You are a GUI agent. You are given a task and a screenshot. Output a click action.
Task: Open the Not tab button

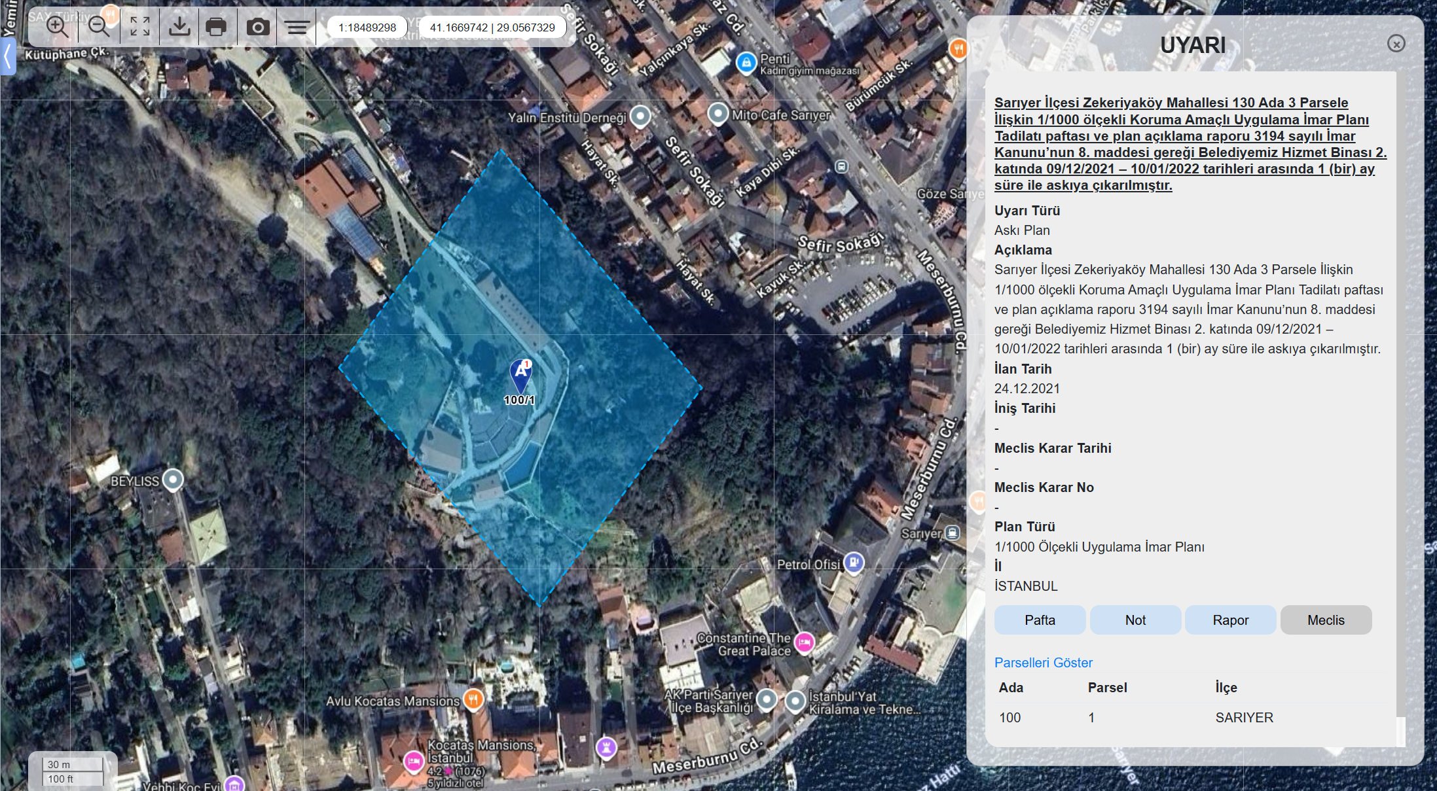coord(1135,620)
